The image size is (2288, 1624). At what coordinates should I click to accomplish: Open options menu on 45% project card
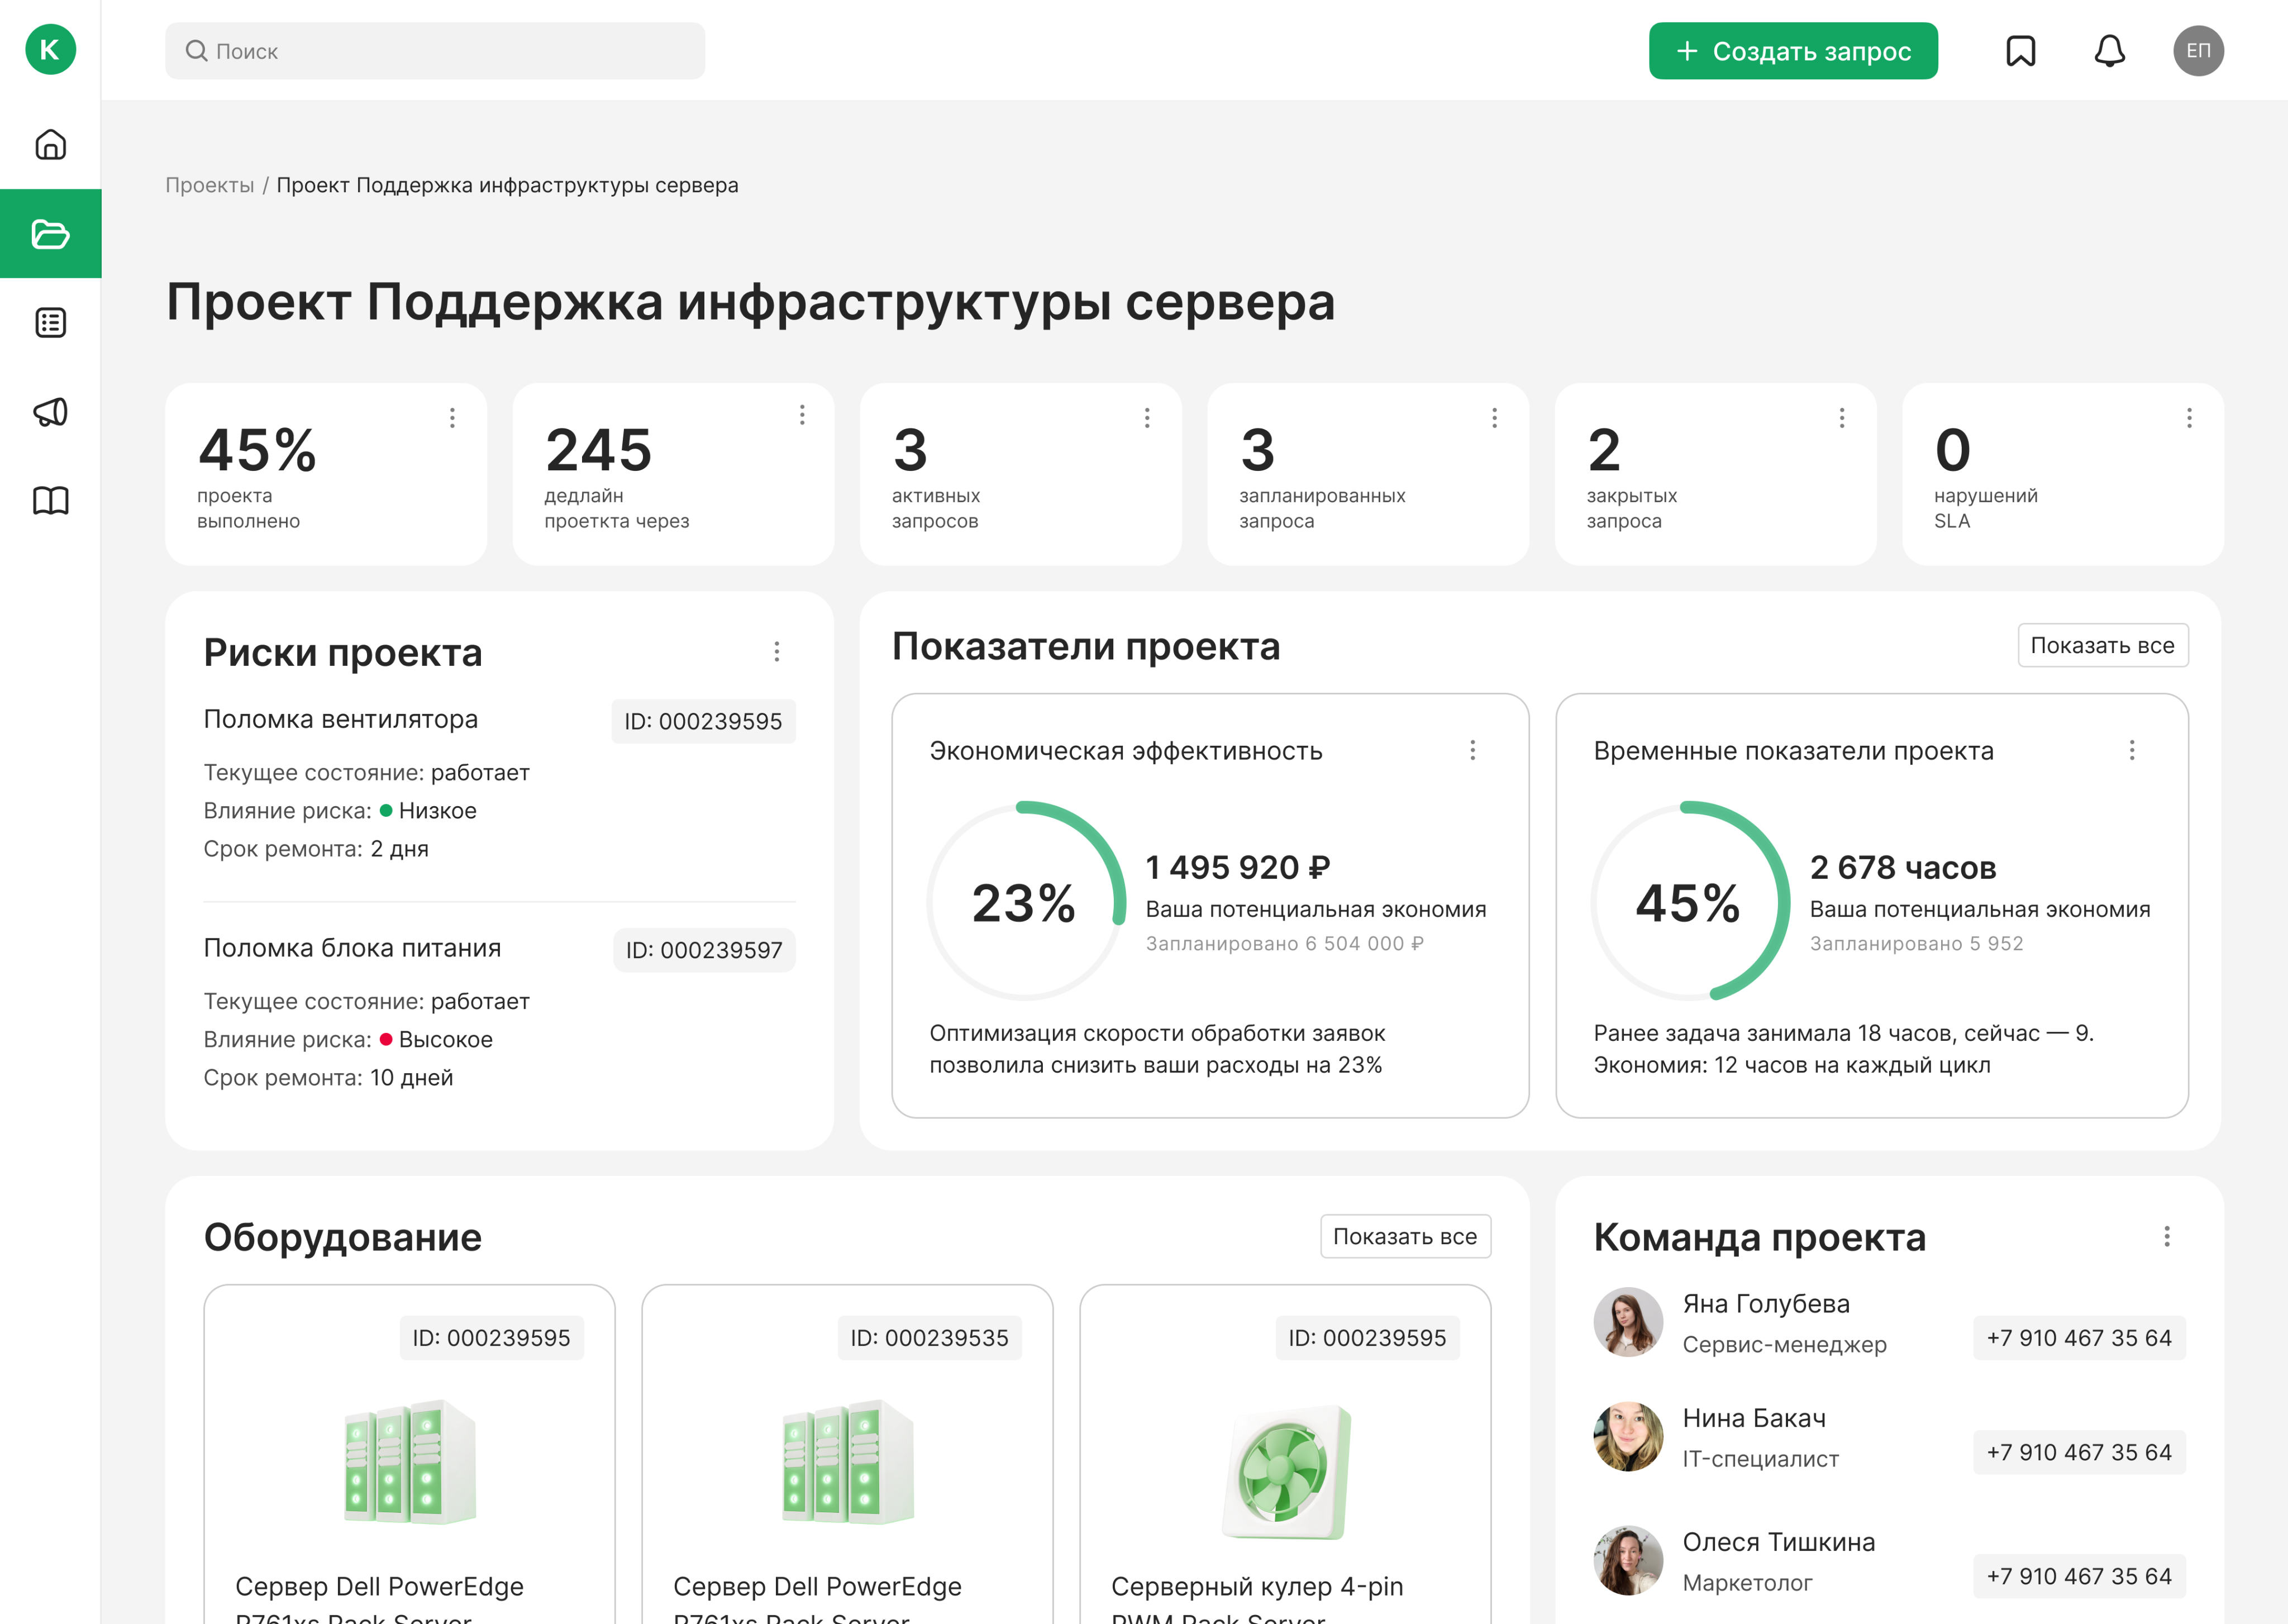[452, 418]
